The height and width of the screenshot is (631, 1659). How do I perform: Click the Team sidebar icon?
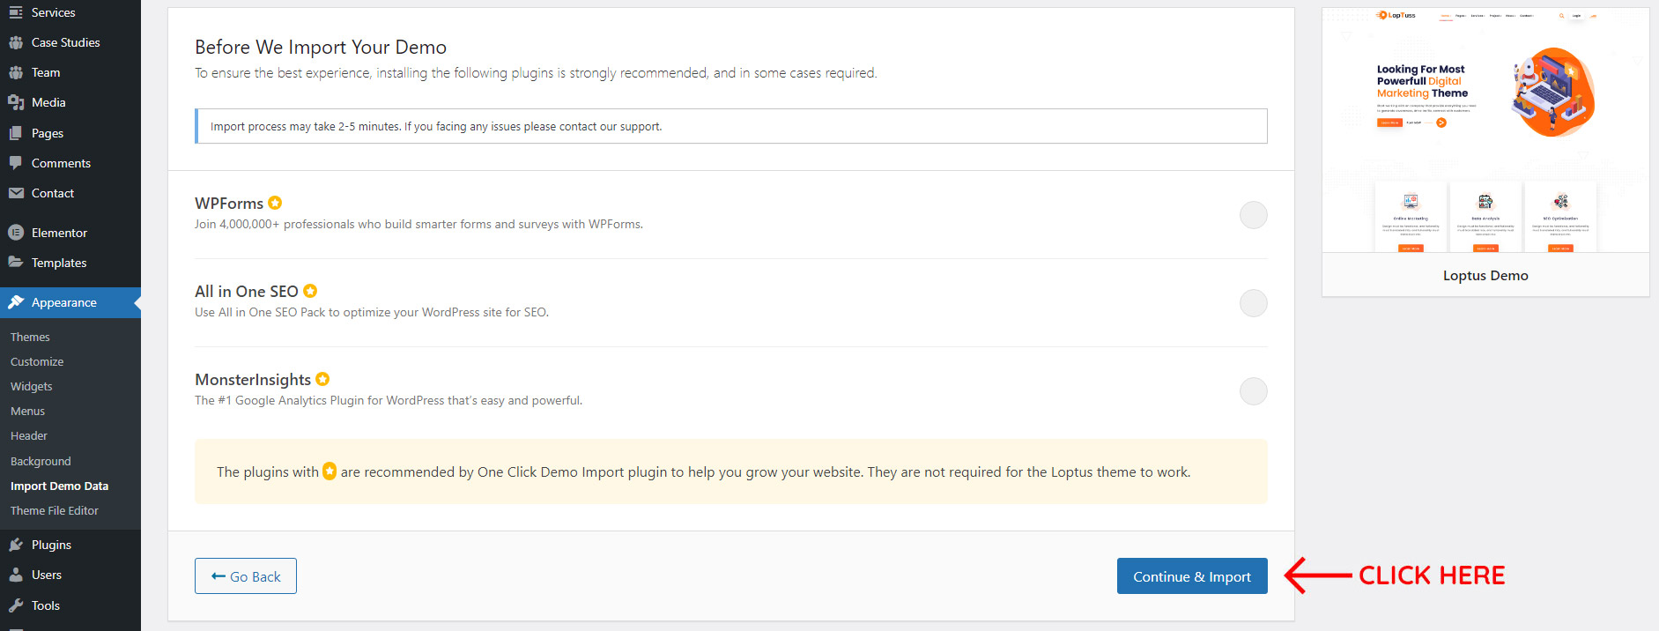click(x=16, y=72)
